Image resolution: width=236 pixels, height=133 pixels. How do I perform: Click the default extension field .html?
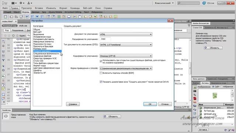(x=105, y=39)
